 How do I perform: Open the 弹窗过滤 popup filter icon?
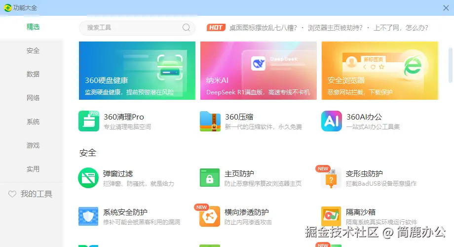88,178
